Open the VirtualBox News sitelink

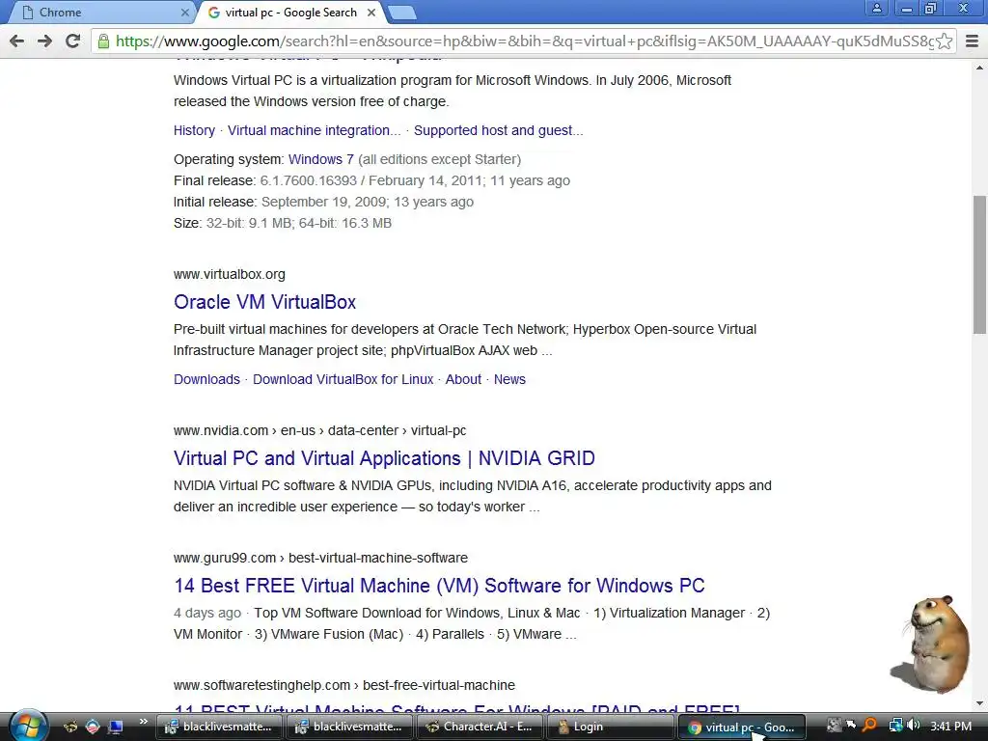pos(509,379)
